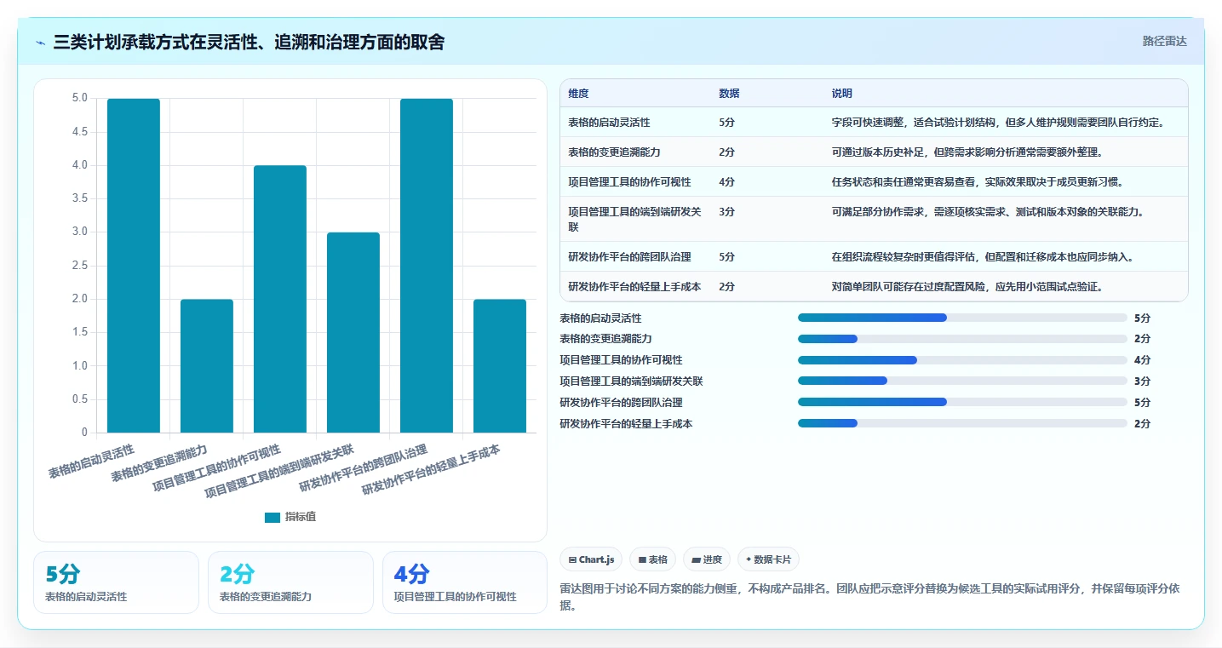This screenshot has height=648, width=1222.
Task: Click the description starting with 字段可快速调整
Action: coord(998,123)
